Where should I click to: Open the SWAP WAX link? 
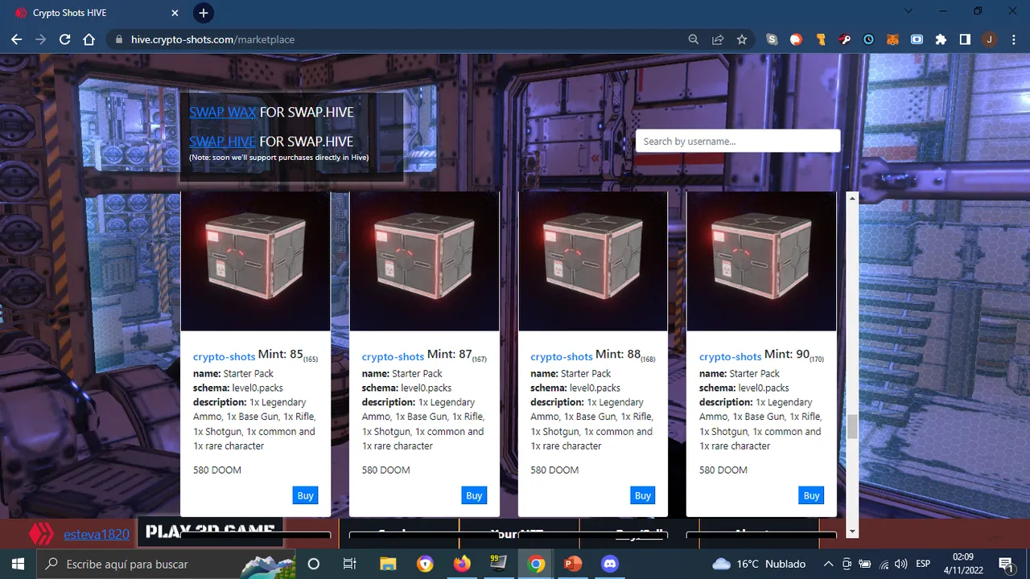pos(223,112)
